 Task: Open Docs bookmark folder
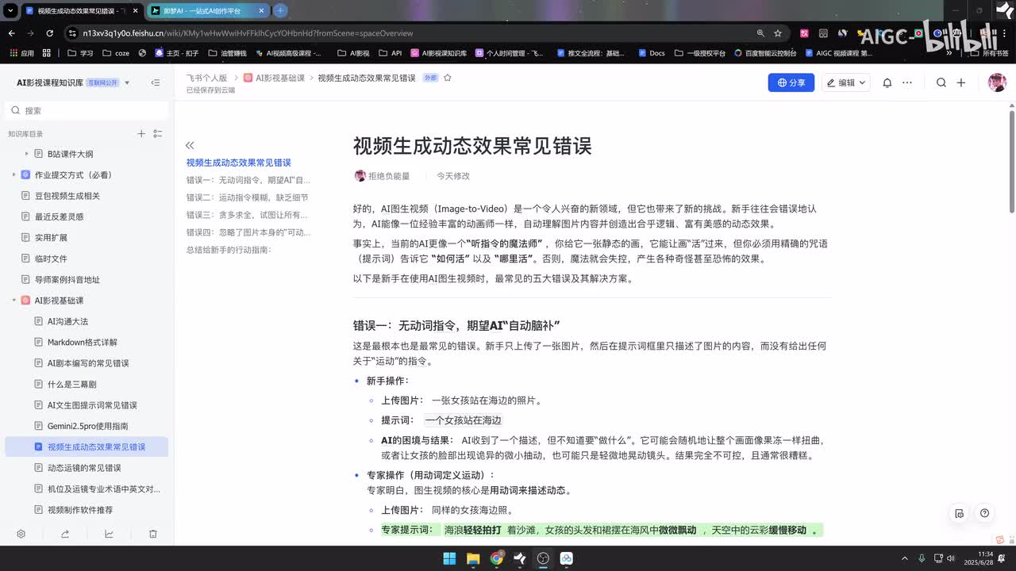pyautogui.click(x=650, y=53)
